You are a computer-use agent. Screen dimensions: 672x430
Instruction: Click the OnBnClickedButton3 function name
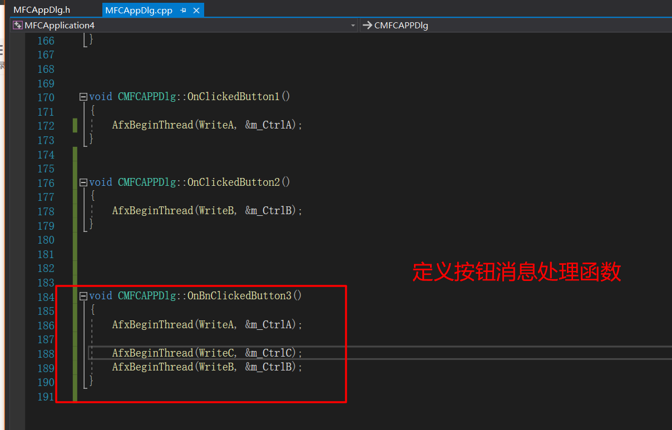pyautogui.click(x=239, y=296)
